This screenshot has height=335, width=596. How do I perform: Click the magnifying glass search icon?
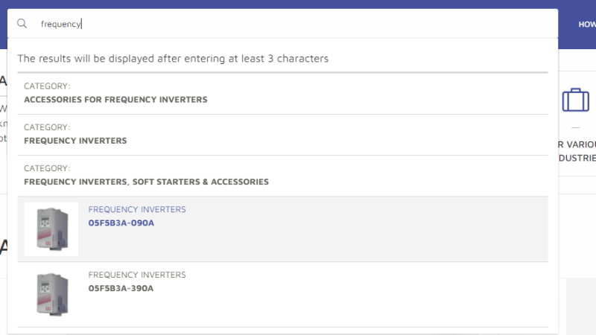pyautogui.click(x=22, y=24)
